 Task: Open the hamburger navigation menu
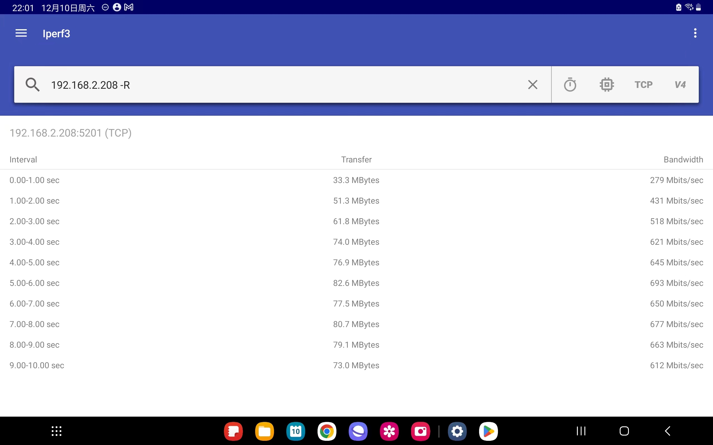click(21, 33)
